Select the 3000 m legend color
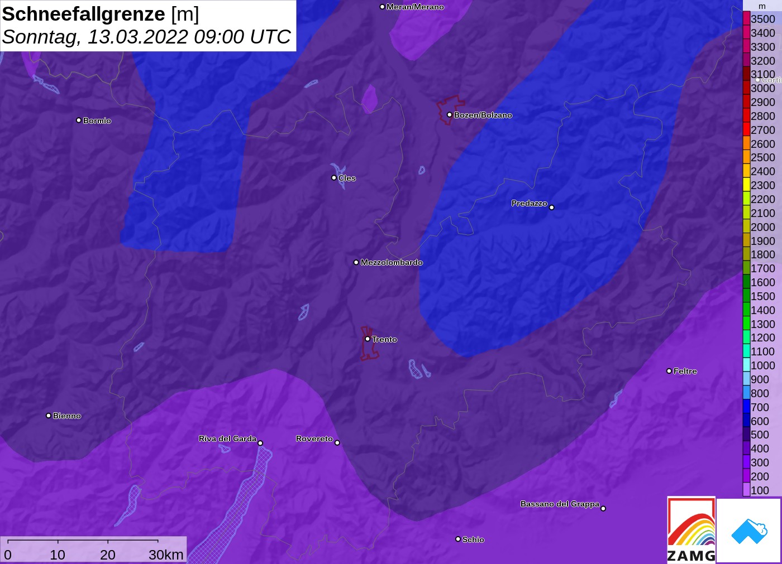Image resolution: width=782 pixels, height=564 pixels. click(x=746, y=88)
